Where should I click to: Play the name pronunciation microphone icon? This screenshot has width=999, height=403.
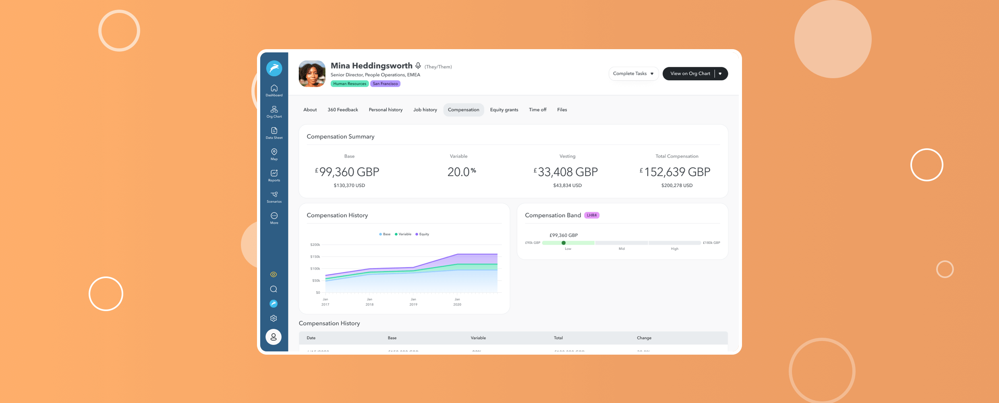(x=418, y=66)
